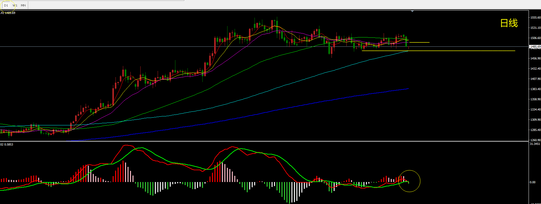
Task: Click the 0.00 MACD zero level label
Action: point(533,182)
